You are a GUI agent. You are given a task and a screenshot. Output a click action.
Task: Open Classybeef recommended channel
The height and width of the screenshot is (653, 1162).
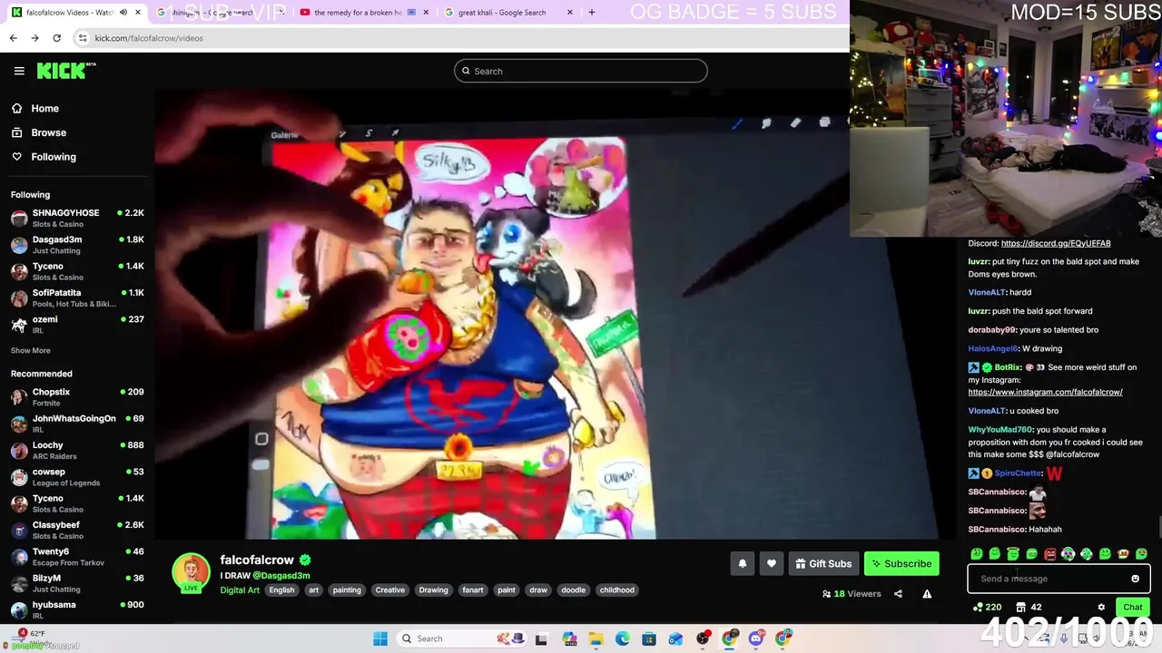pyautogui.click(x=76, y=530)
